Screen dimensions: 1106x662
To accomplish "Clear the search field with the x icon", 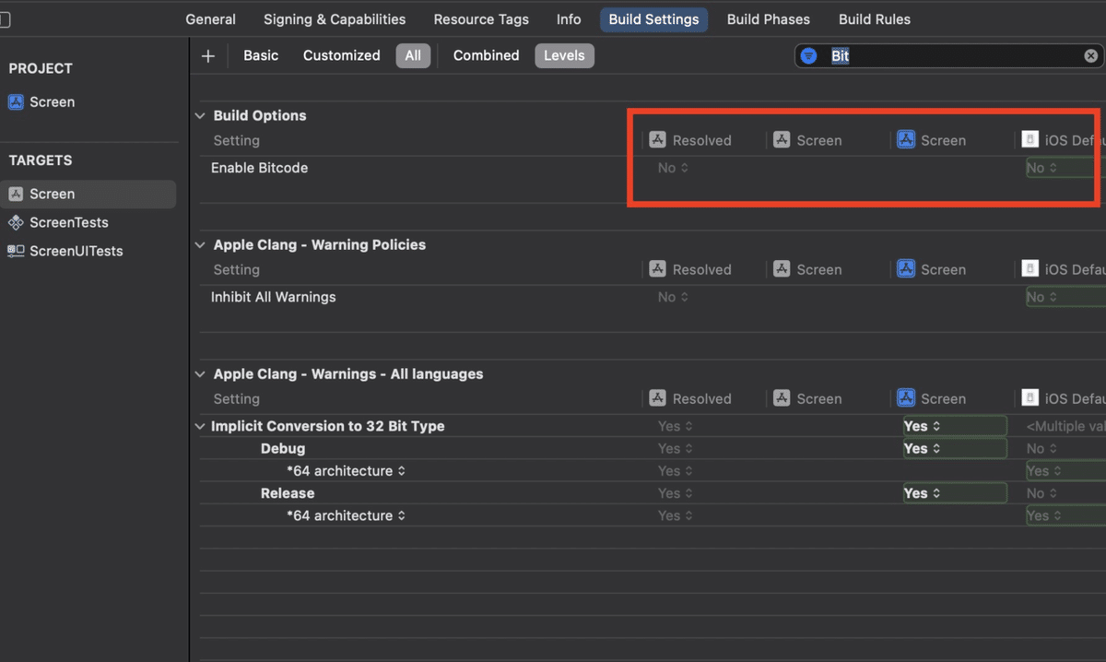I will pos(1090,56).
